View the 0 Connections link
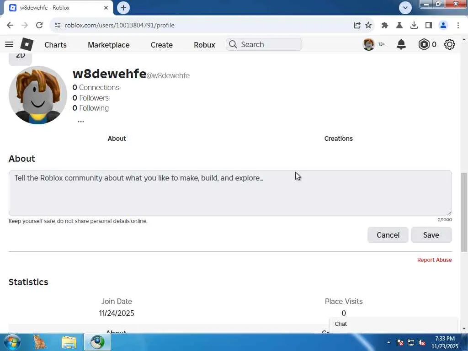 (96, 87)
